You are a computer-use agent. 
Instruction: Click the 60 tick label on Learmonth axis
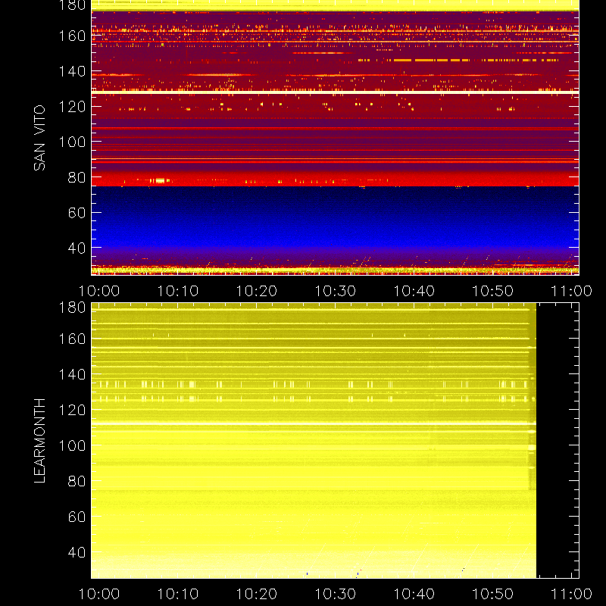coord(77,517)
